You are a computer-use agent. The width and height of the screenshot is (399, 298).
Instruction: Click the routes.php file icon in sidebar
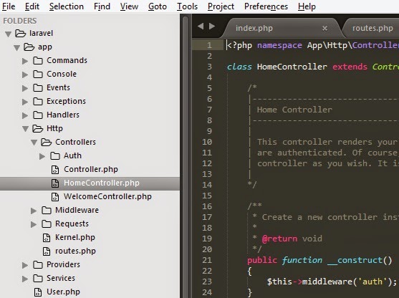(47, 251)
